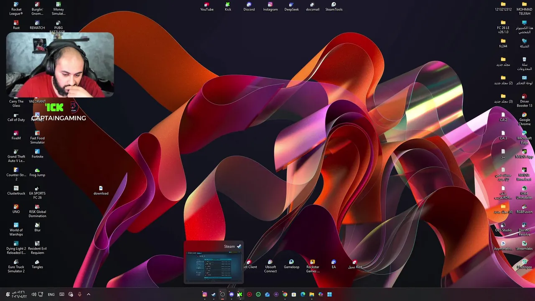
Task: Launch Ubisoft Connect shortcut
Action: (270, 266)
